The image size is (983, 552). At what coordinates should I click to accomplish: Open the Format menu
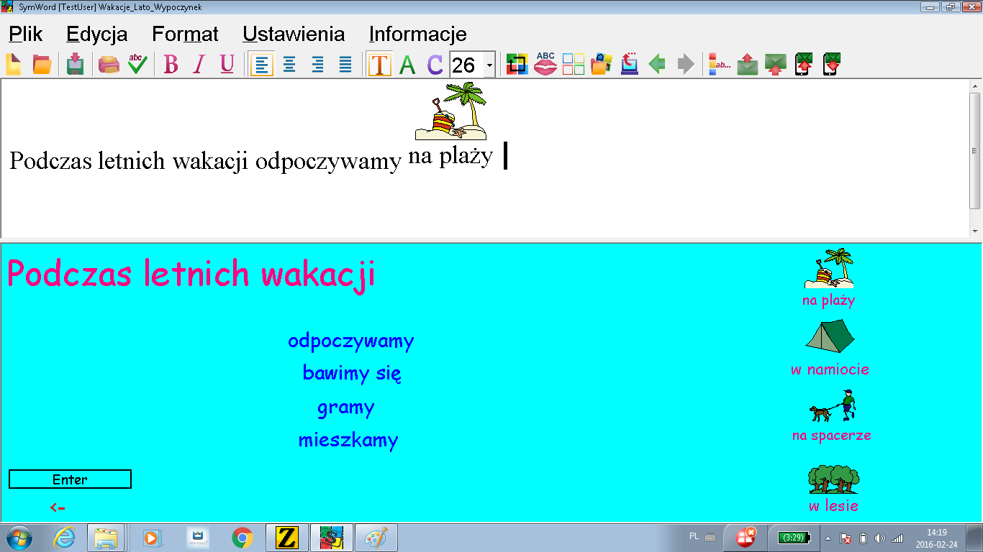pos(185,34)
